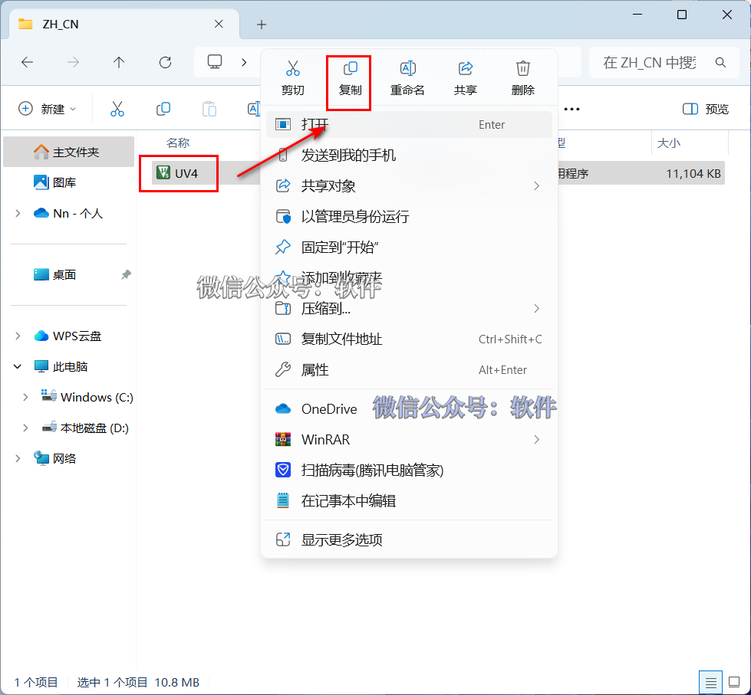The image size is (751, 695).
Task: Select 以管理员身份运行
Action: (409, 216)
